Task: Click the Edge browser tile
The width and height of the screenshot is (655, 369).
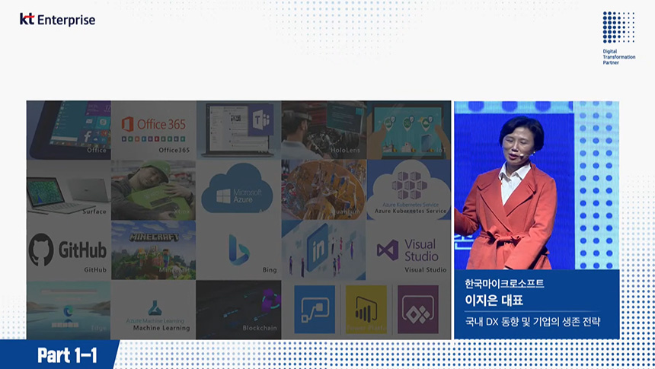Action: (x=69, y=310)
